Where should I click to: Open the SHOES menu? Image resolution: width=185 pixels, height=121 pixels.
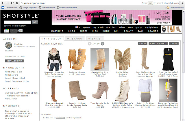tap(84, 31)
